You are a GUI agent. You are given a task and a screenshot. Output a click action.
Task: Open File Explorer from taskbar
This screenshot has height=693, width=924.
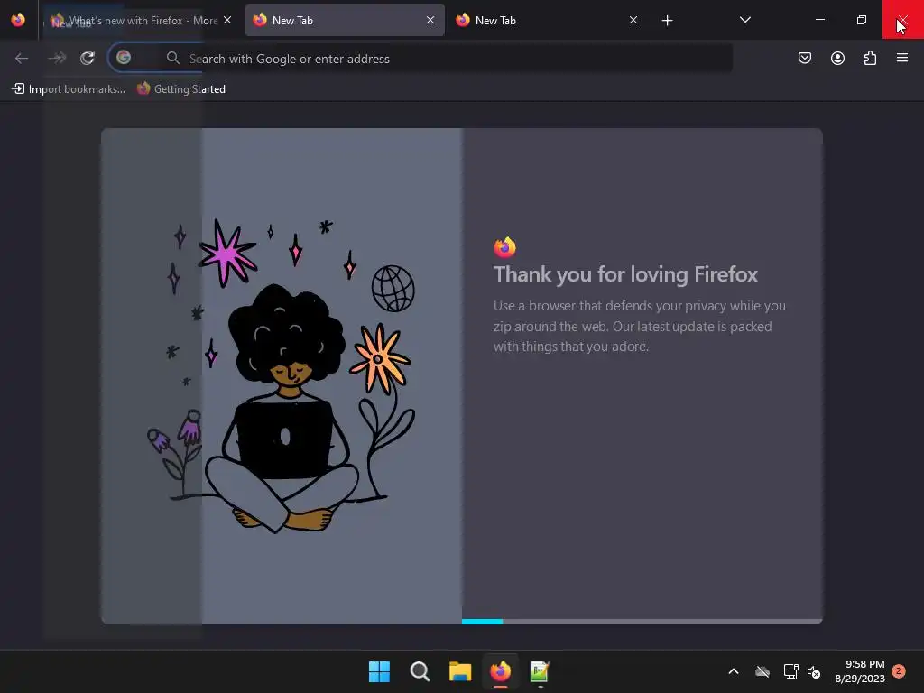point(460,671)
